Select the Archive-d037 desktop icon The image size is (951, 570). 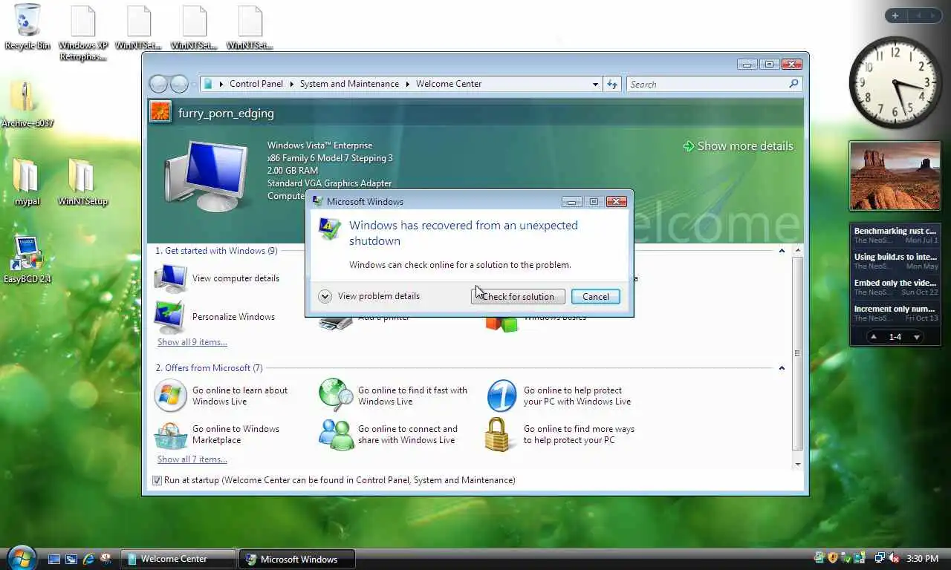27,105
